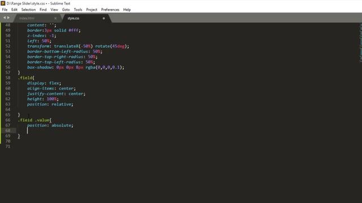Click 'height: 100%;' declaration
The height and width of the screenshot is (203, 362).
tap(43, 99)
